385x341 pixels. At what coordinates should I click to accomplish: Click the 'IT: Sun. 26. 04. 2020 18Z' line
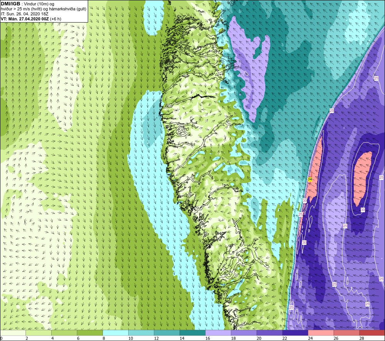click(25, 14)
